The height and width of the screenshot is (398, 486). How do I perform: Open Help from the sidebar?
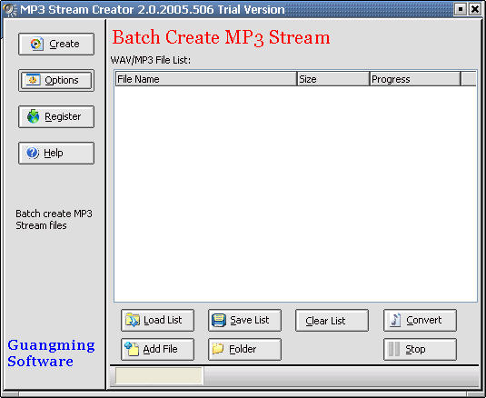[x=56, y=154]
